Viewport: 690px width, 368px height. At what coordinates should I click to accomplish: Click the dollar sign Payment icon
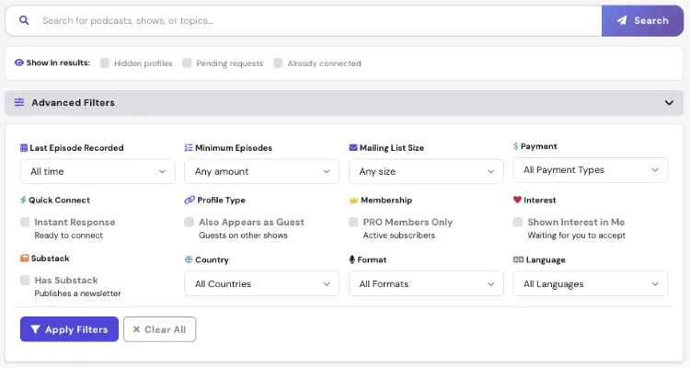click(x=515, y=146)
